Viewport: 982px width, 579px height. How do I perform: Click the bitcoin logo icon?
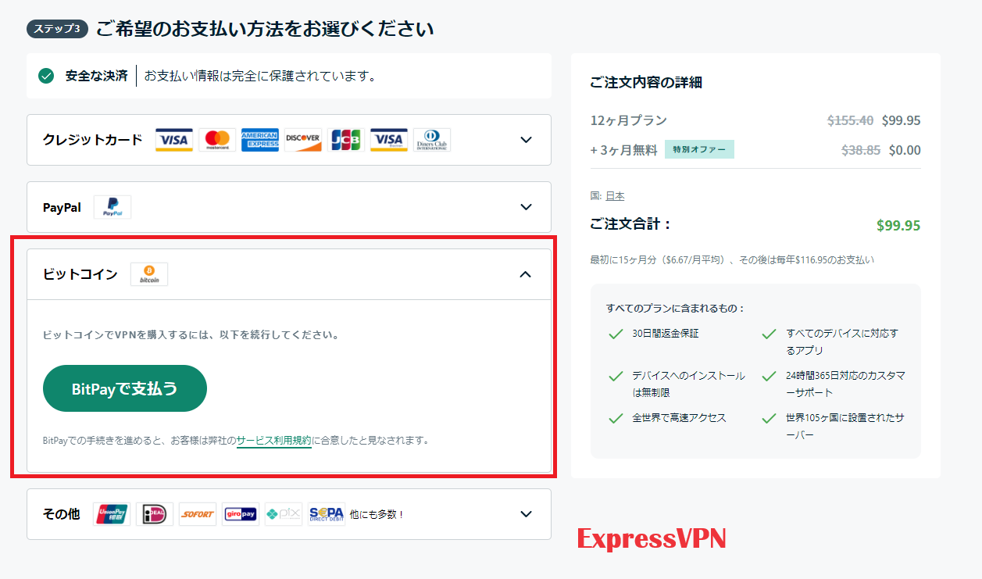coord(149,274)
